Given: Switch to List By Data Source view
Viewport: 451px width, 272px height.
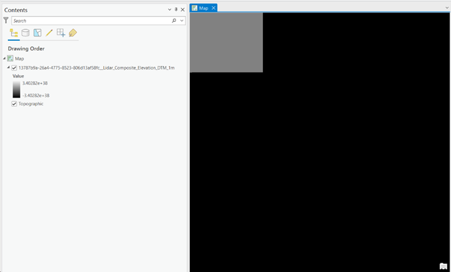Looking at the screenshot, I should tap(26, 33).
